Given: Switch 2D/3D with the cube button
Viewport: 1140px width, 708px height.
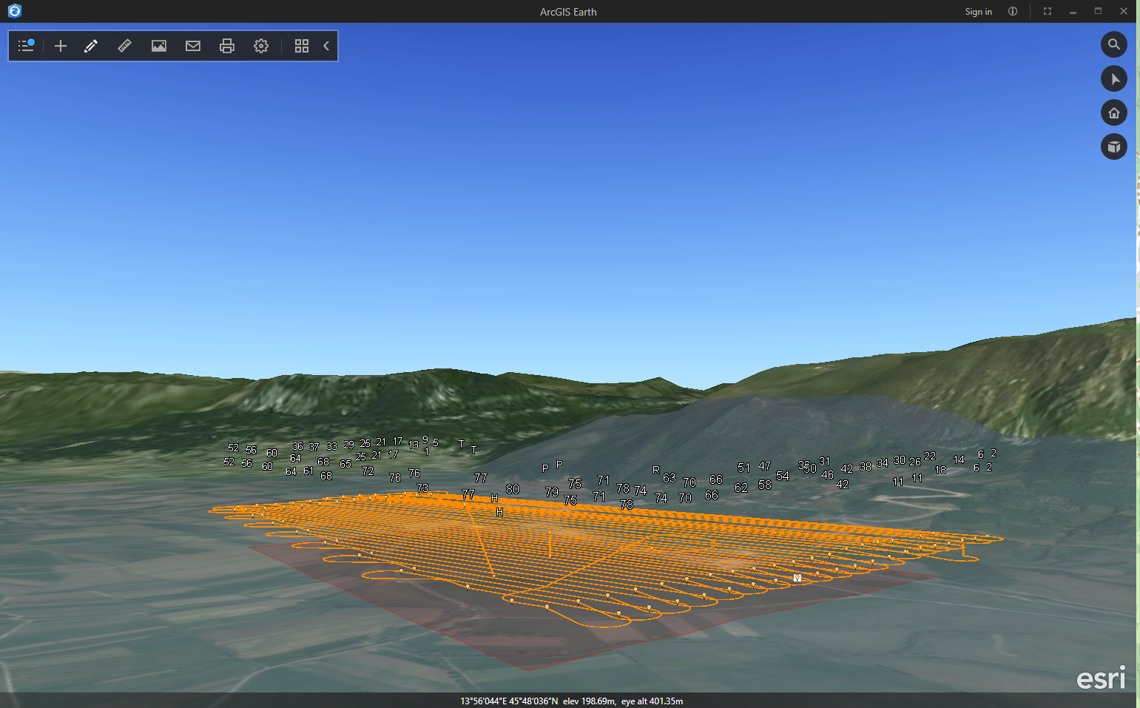Looking at the screenshot, I should tap(1114, 146).
